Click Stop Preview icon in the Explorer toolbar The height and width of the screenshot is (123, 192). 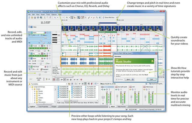pyautogui.click(x=82, y=84)
